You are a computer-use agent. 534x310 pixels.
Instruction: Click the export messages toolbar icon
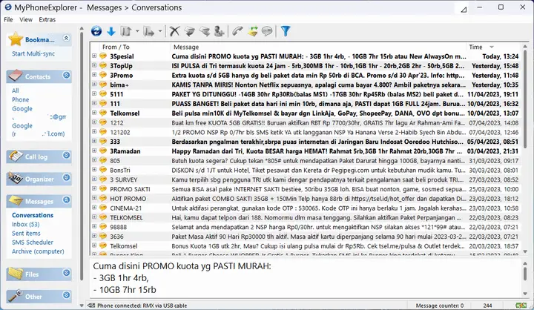coord(148,31)
